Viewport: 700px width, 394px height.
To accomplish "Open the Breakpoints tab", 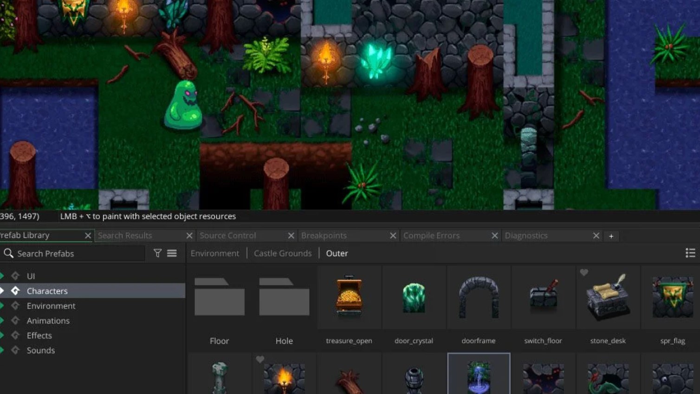I will click(324, 235).
